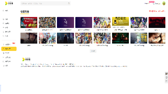Open the APP entry at bottom of sidebar

pos(5,66)
